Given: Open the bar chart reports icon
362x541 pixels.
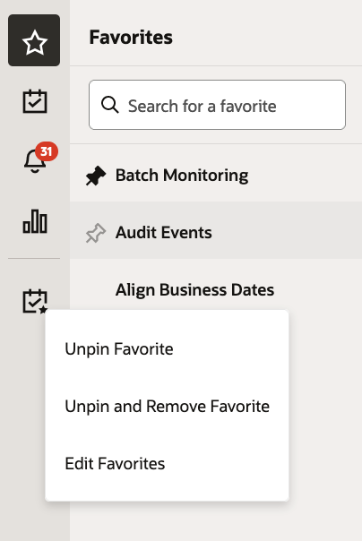Looking at the screenshot, I should [35, 221].
